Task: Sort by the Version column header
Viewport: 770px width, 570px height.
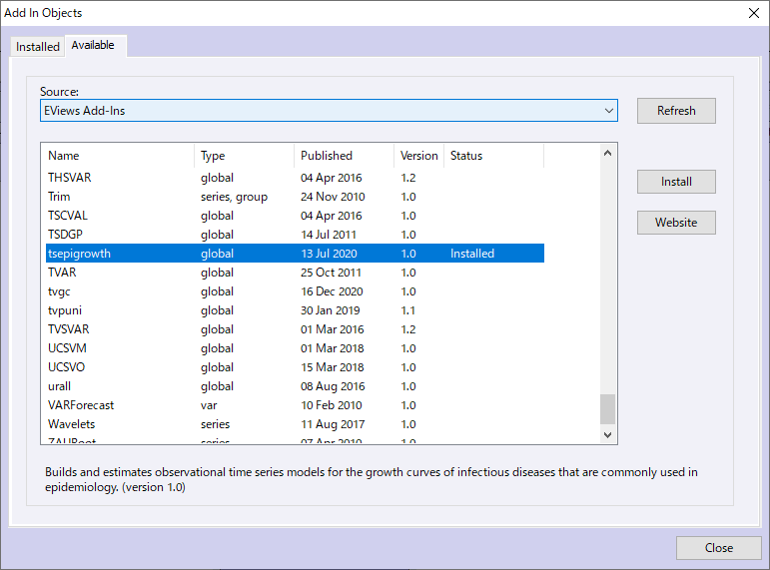Action: (418, 156)
